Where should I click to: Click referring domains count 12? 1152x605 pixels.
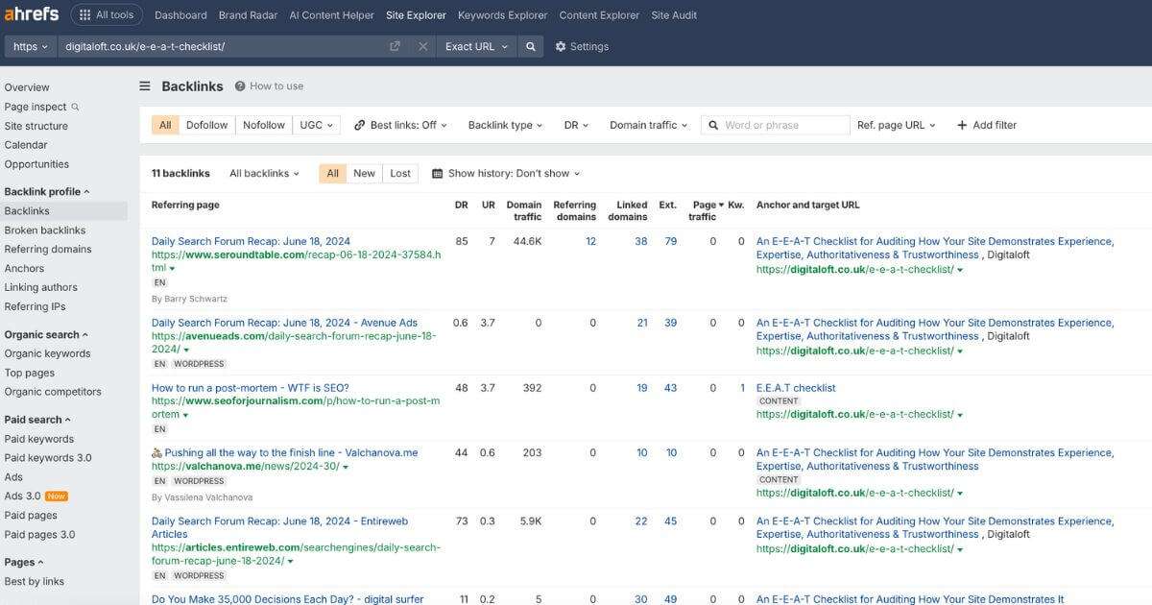tap(590, 241)
